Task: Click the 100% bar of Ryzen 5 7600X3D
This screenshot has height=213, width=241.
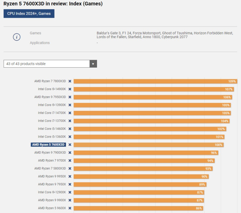Action: [149, 145]
